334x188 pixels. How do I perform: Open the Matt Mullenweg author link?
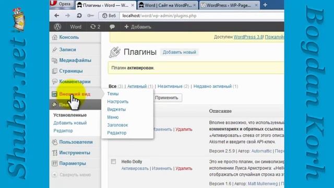coord(263,183)
